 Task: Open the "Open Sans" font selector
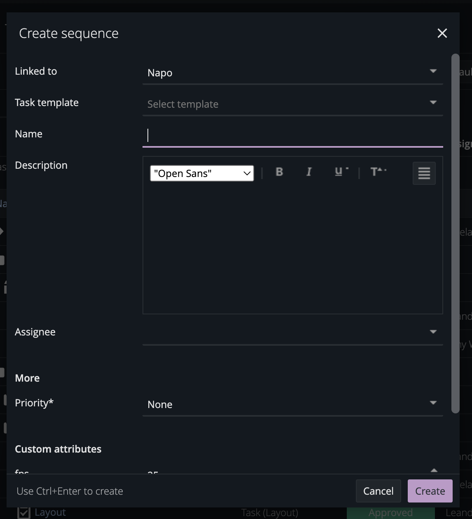pyautogui.click(x=202, y=173)
